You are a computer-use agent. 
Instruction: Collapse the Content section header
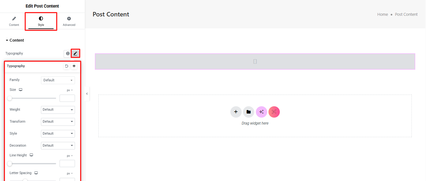15,40
